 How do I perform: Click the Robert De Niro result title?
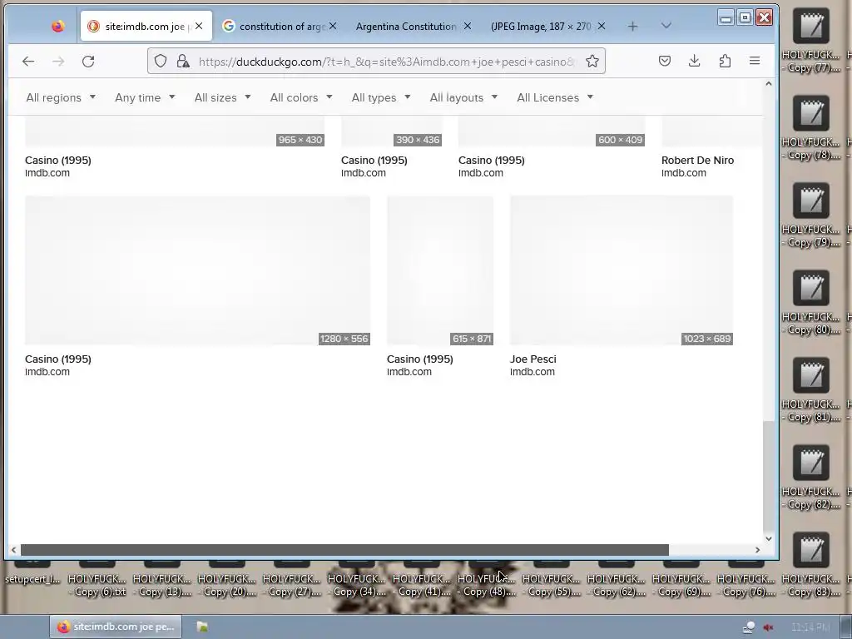pyautogui.click(x=697, y=161)
